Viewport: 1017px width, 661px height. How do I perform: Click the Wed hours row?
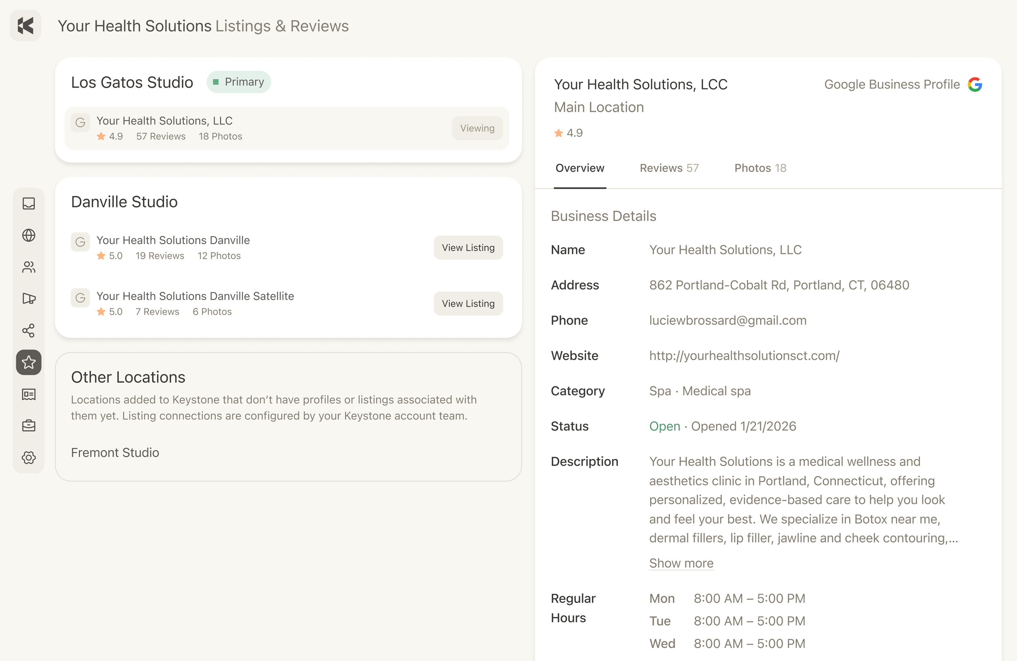727,643
